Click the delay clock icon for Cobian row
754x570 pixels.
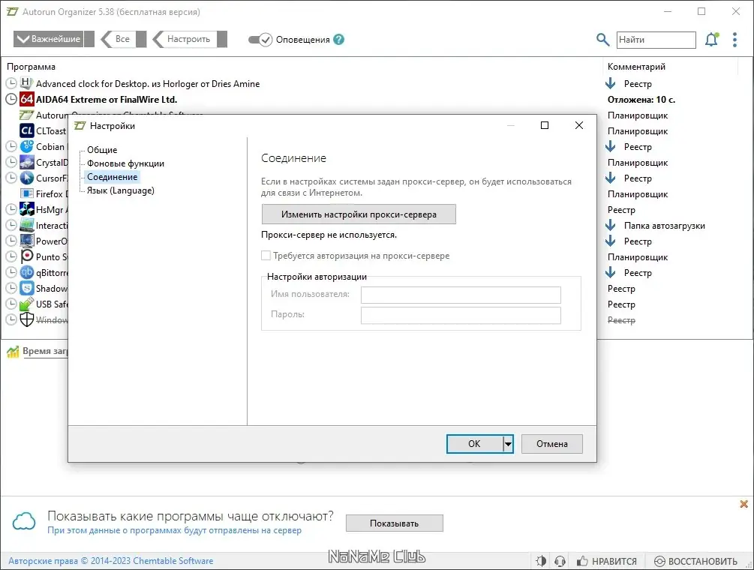[x=11, y=146]
